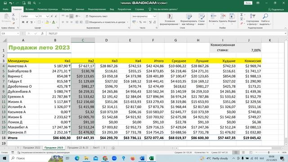Open Word from the taskbar
The width and height of the screenshot is (288, 162).
(x=142, y=158)
